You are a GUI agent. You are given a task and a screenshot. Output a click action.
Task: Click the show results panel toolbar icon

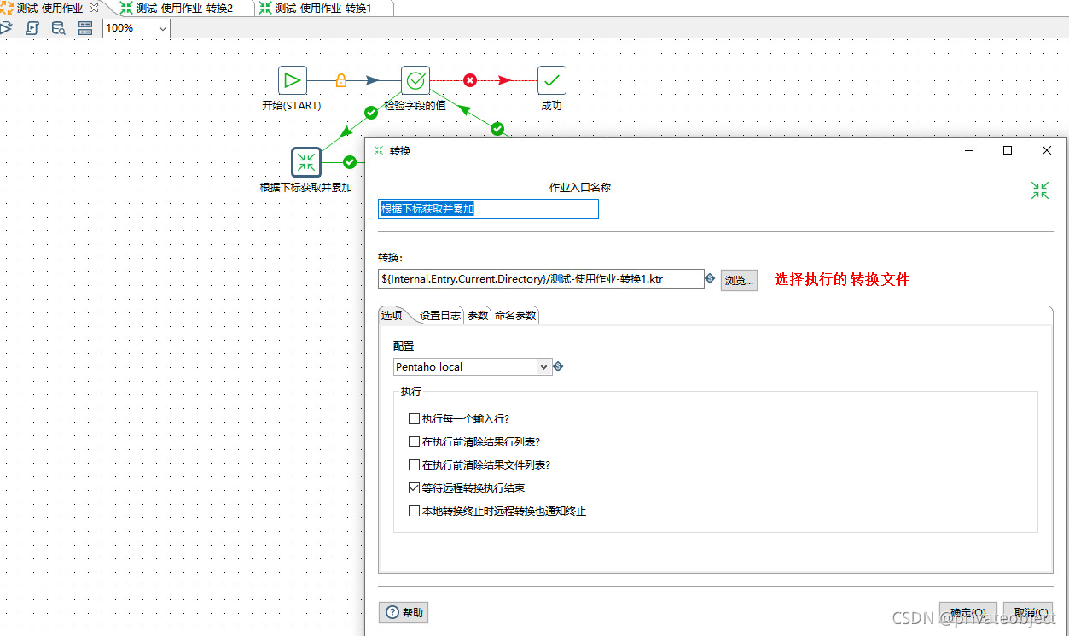click(84, 28)
